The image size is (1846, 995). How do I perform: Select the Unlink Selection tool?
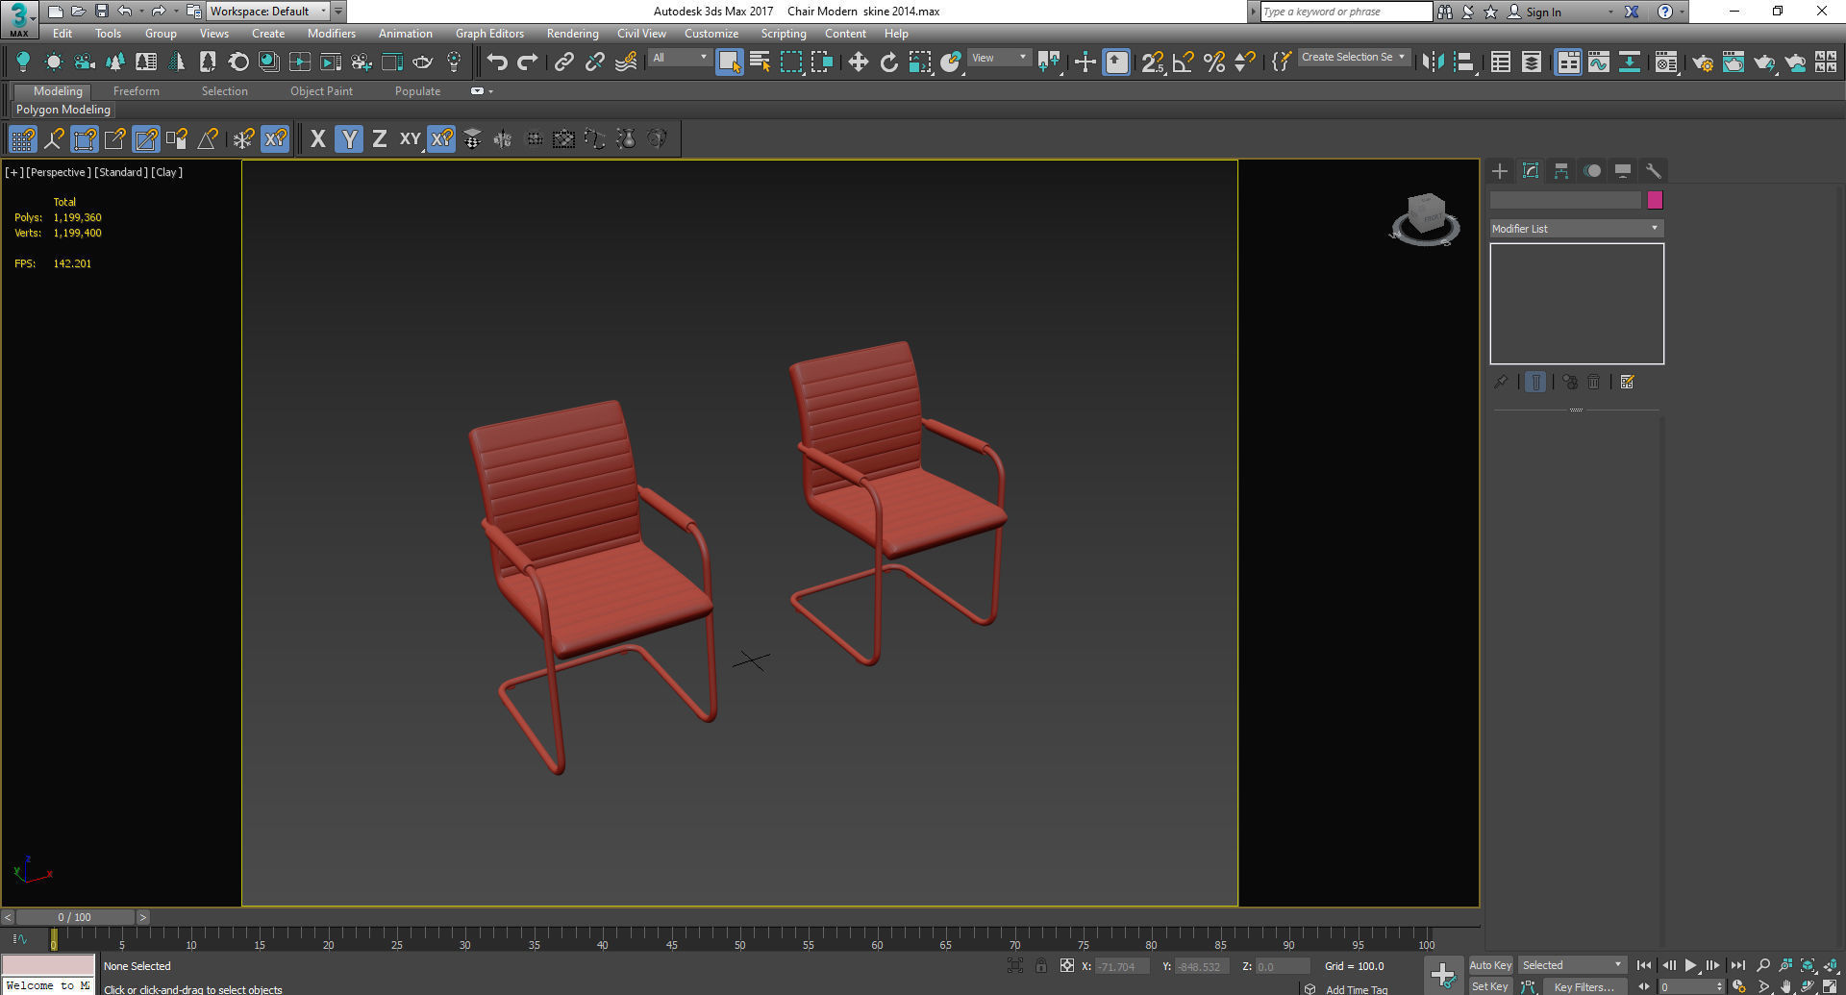click(595, 62)
